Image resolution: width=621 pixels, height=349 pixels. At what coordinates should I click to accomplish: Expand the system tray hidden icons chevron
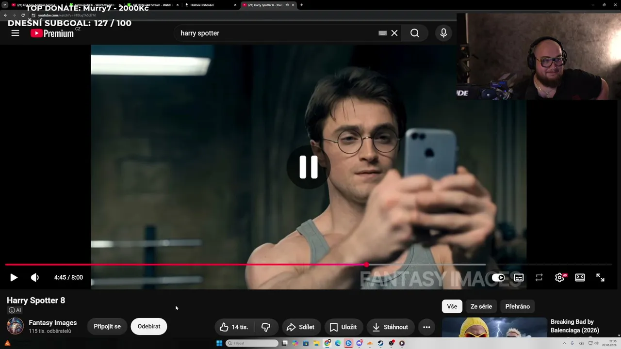click(564, 343)
